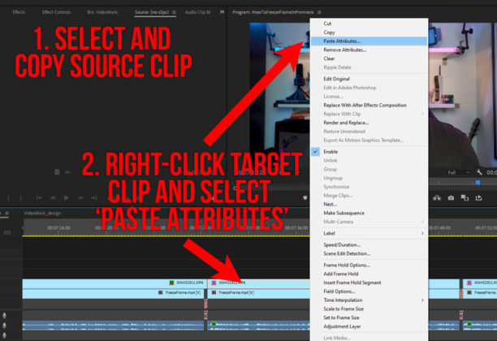The width and height of the screenshot is (497, 341).
Task: Move the blue program monitor playhead
Action: point(478,182)
